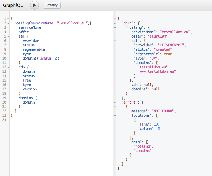The width and height of the screenshot is (212, 176).
Task: Click the regenerable field in the query
Action: tap(34, 49)
